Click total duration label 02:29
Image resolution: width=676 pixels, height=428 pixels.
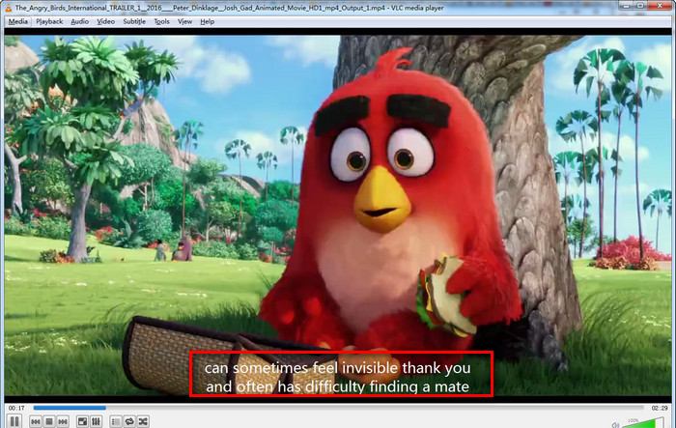click(660, 408)
